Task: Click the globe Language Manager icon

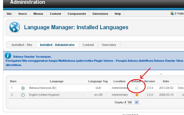Action: pos(15,27)
